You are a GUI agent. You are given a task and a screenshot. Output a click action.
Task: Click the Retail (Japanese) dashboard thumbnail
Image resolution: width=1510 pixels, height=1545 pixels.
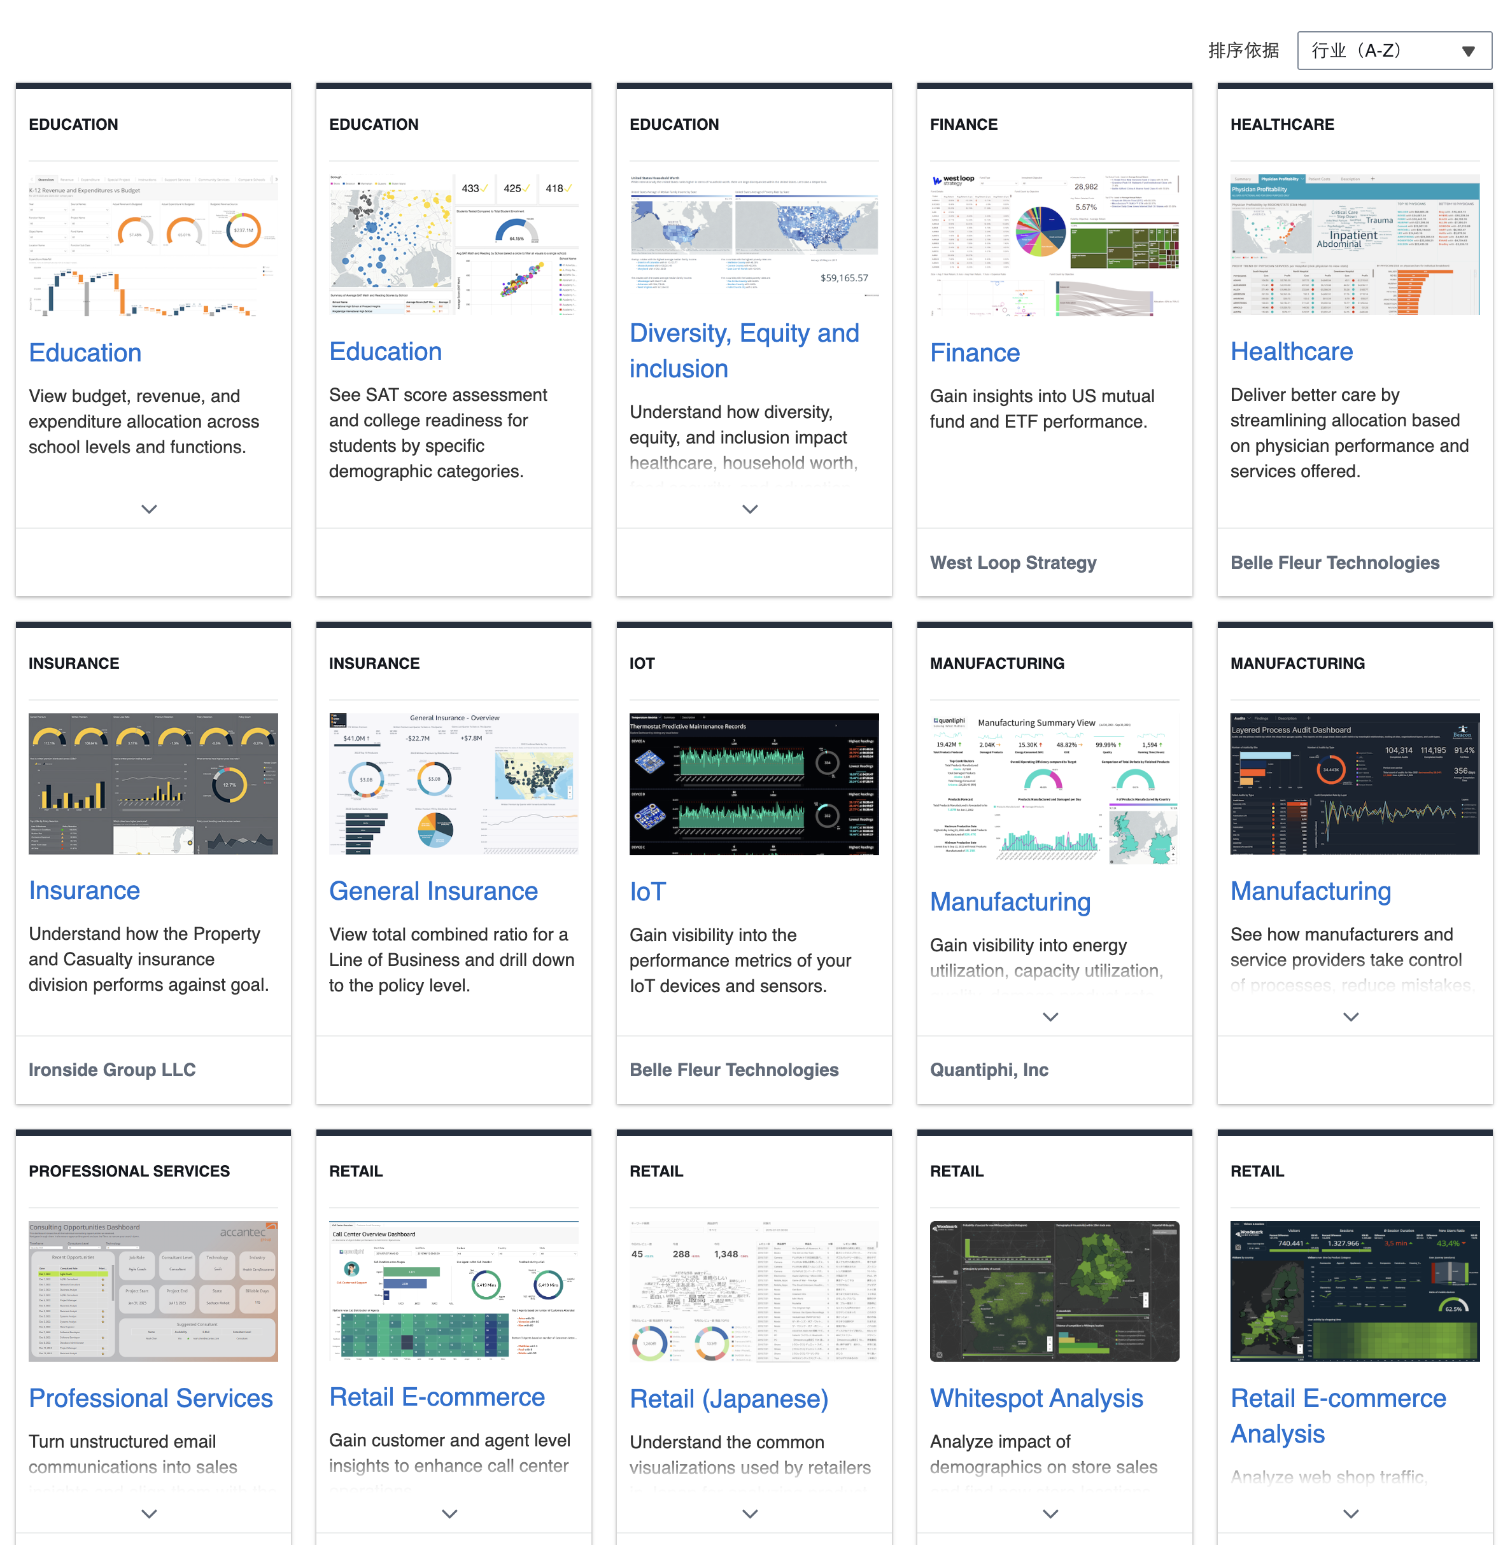(754, 1292)
